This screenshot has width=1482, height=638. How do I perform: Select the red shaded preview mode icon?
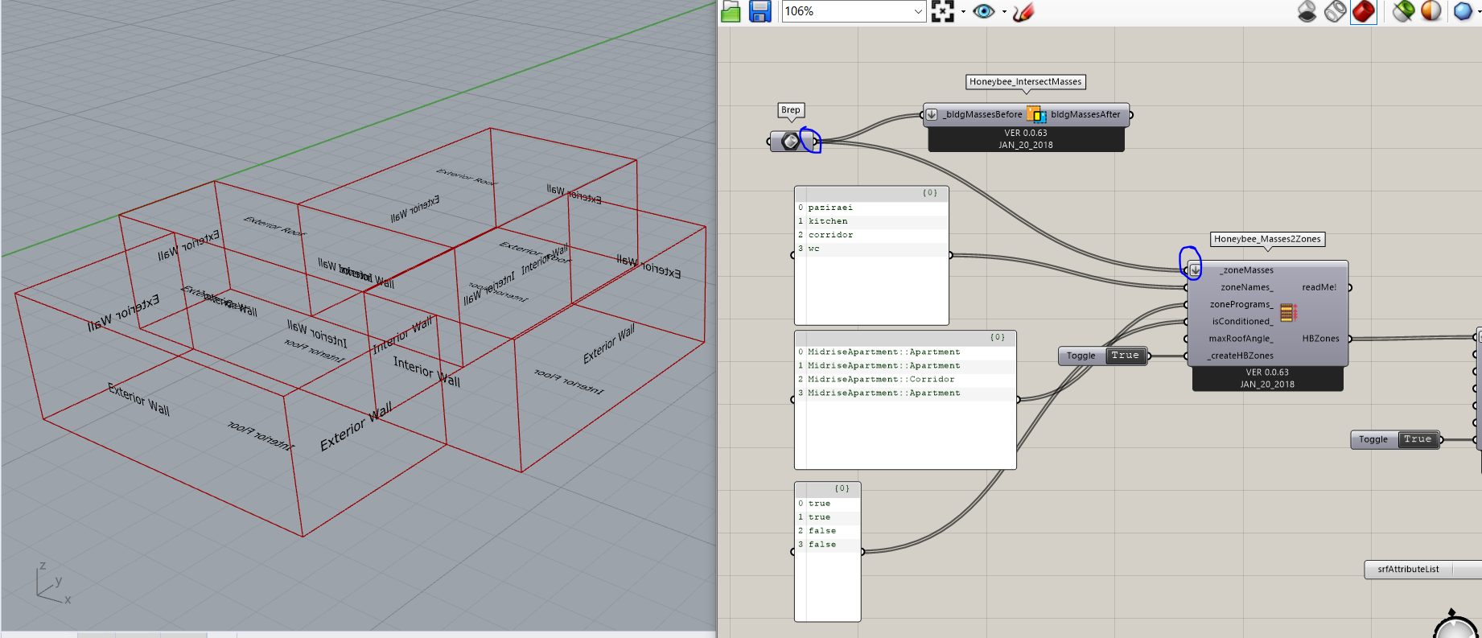point(1364,11)
